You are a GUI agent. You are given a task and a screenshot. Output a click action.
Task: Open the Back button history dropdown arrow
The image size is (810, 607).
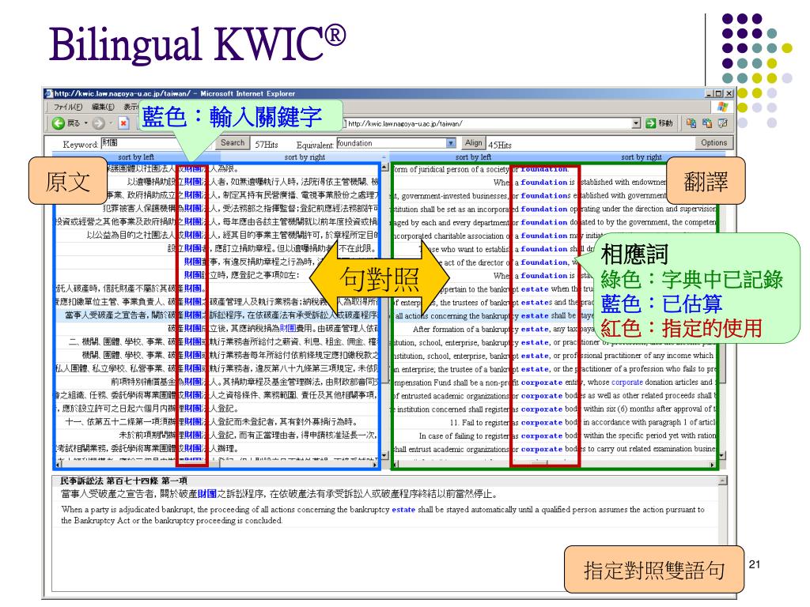tap(86, 123)
